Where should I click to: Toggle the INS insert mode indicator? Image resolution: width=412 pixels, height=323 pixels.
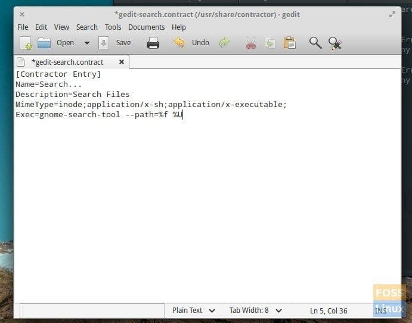click(x=380, y=311)
